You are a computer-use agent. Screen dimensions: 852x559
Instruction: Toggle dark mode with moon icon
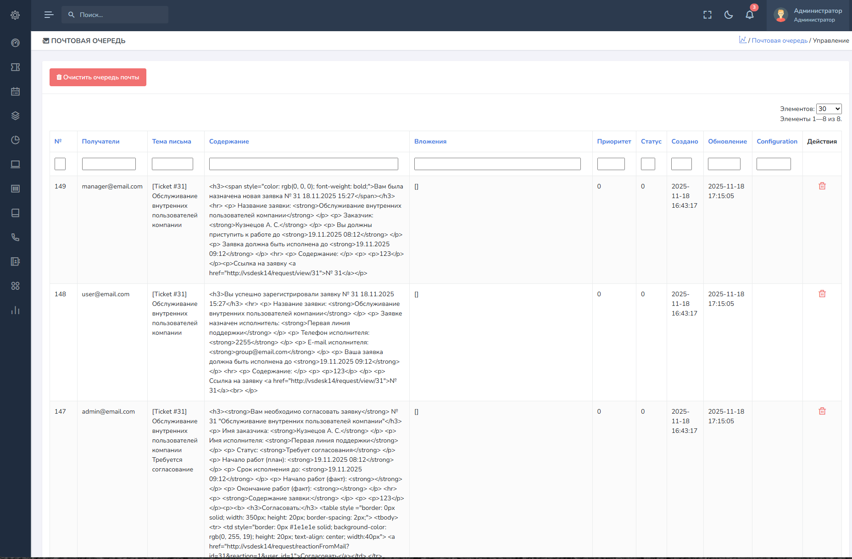coord(728,15)
